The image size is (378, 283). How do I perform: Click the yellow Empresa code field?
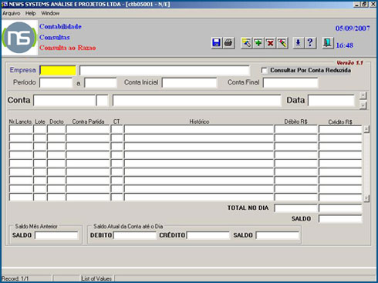point(58,70)
